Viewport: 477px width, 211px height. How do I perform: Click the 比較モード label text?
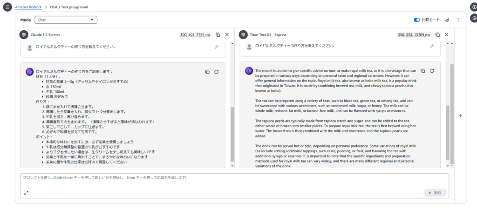pos(431,20)
